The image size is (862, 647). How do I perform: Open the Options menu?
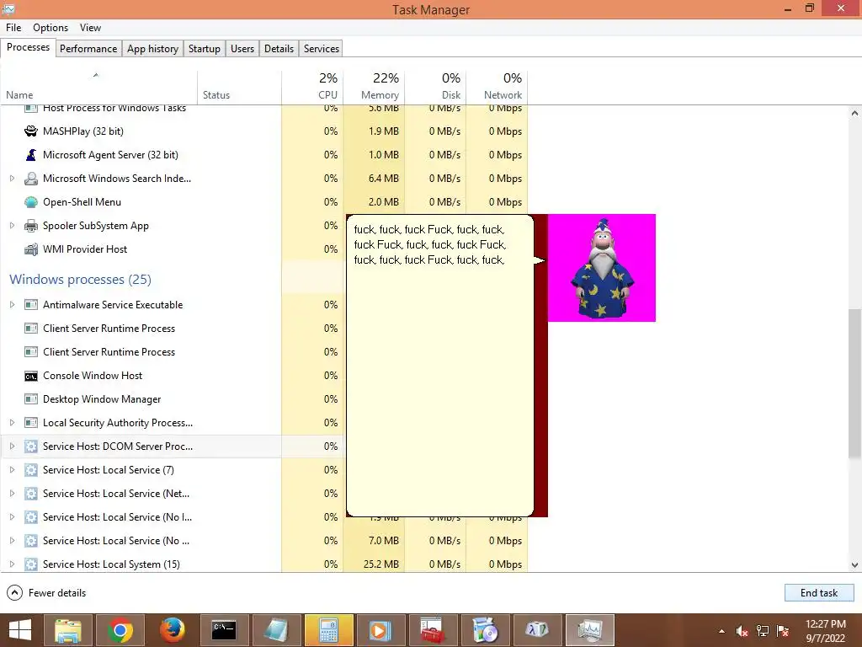pyautogui.click(x=51, y=28)
